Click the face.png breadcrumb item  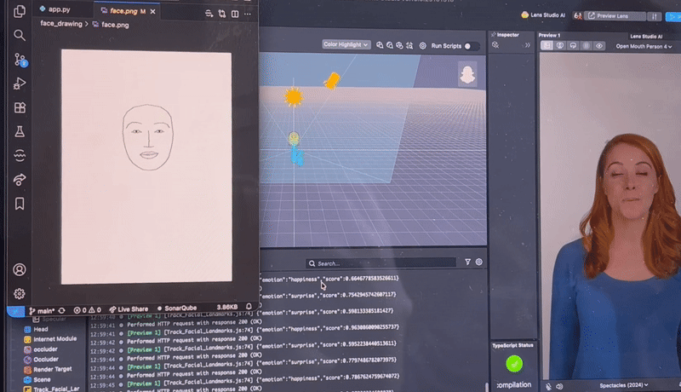pos(111,25)
